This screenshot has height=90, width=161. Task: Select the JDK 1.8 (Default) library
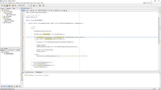(x=11, y=21)
